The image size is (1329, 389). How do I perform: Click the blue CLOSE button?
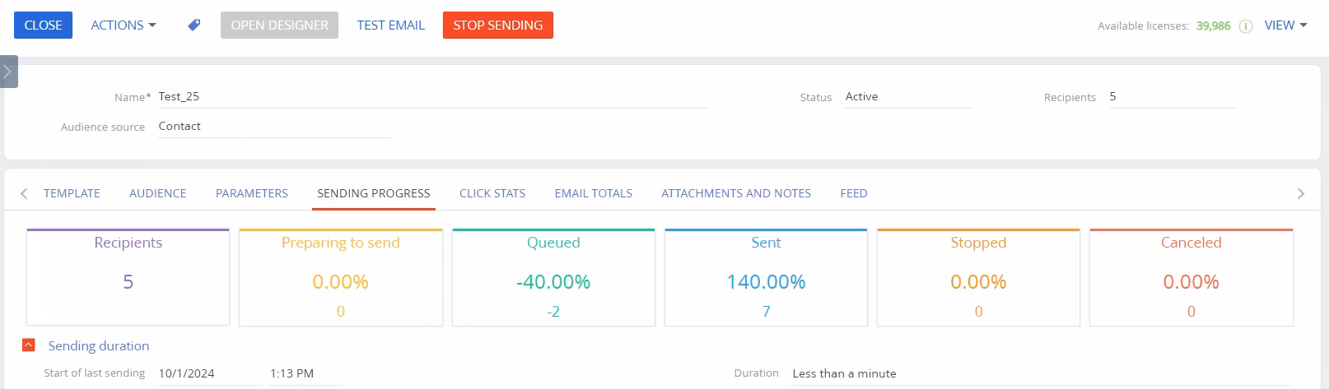point(44,25)
